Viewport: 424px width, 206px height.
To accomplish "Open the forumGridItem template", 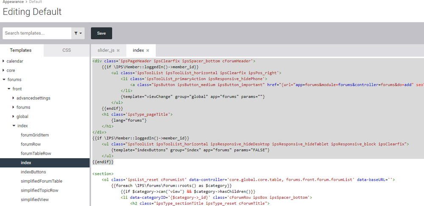I will (x=35, y=135).
